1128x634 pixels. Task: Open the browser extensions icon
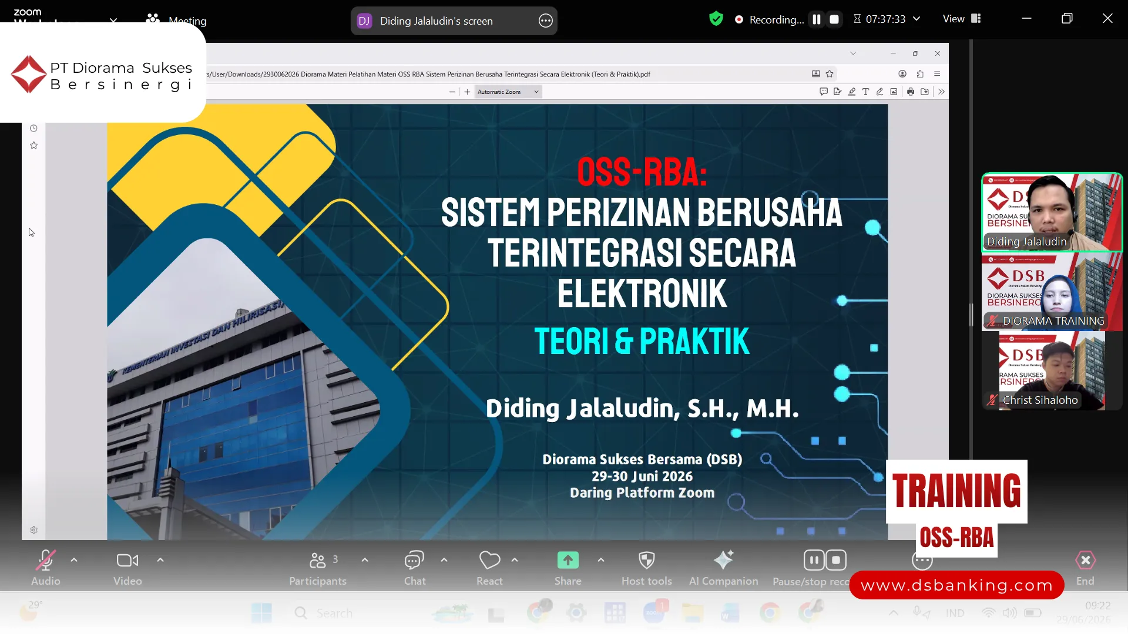(x=920, y=74)
